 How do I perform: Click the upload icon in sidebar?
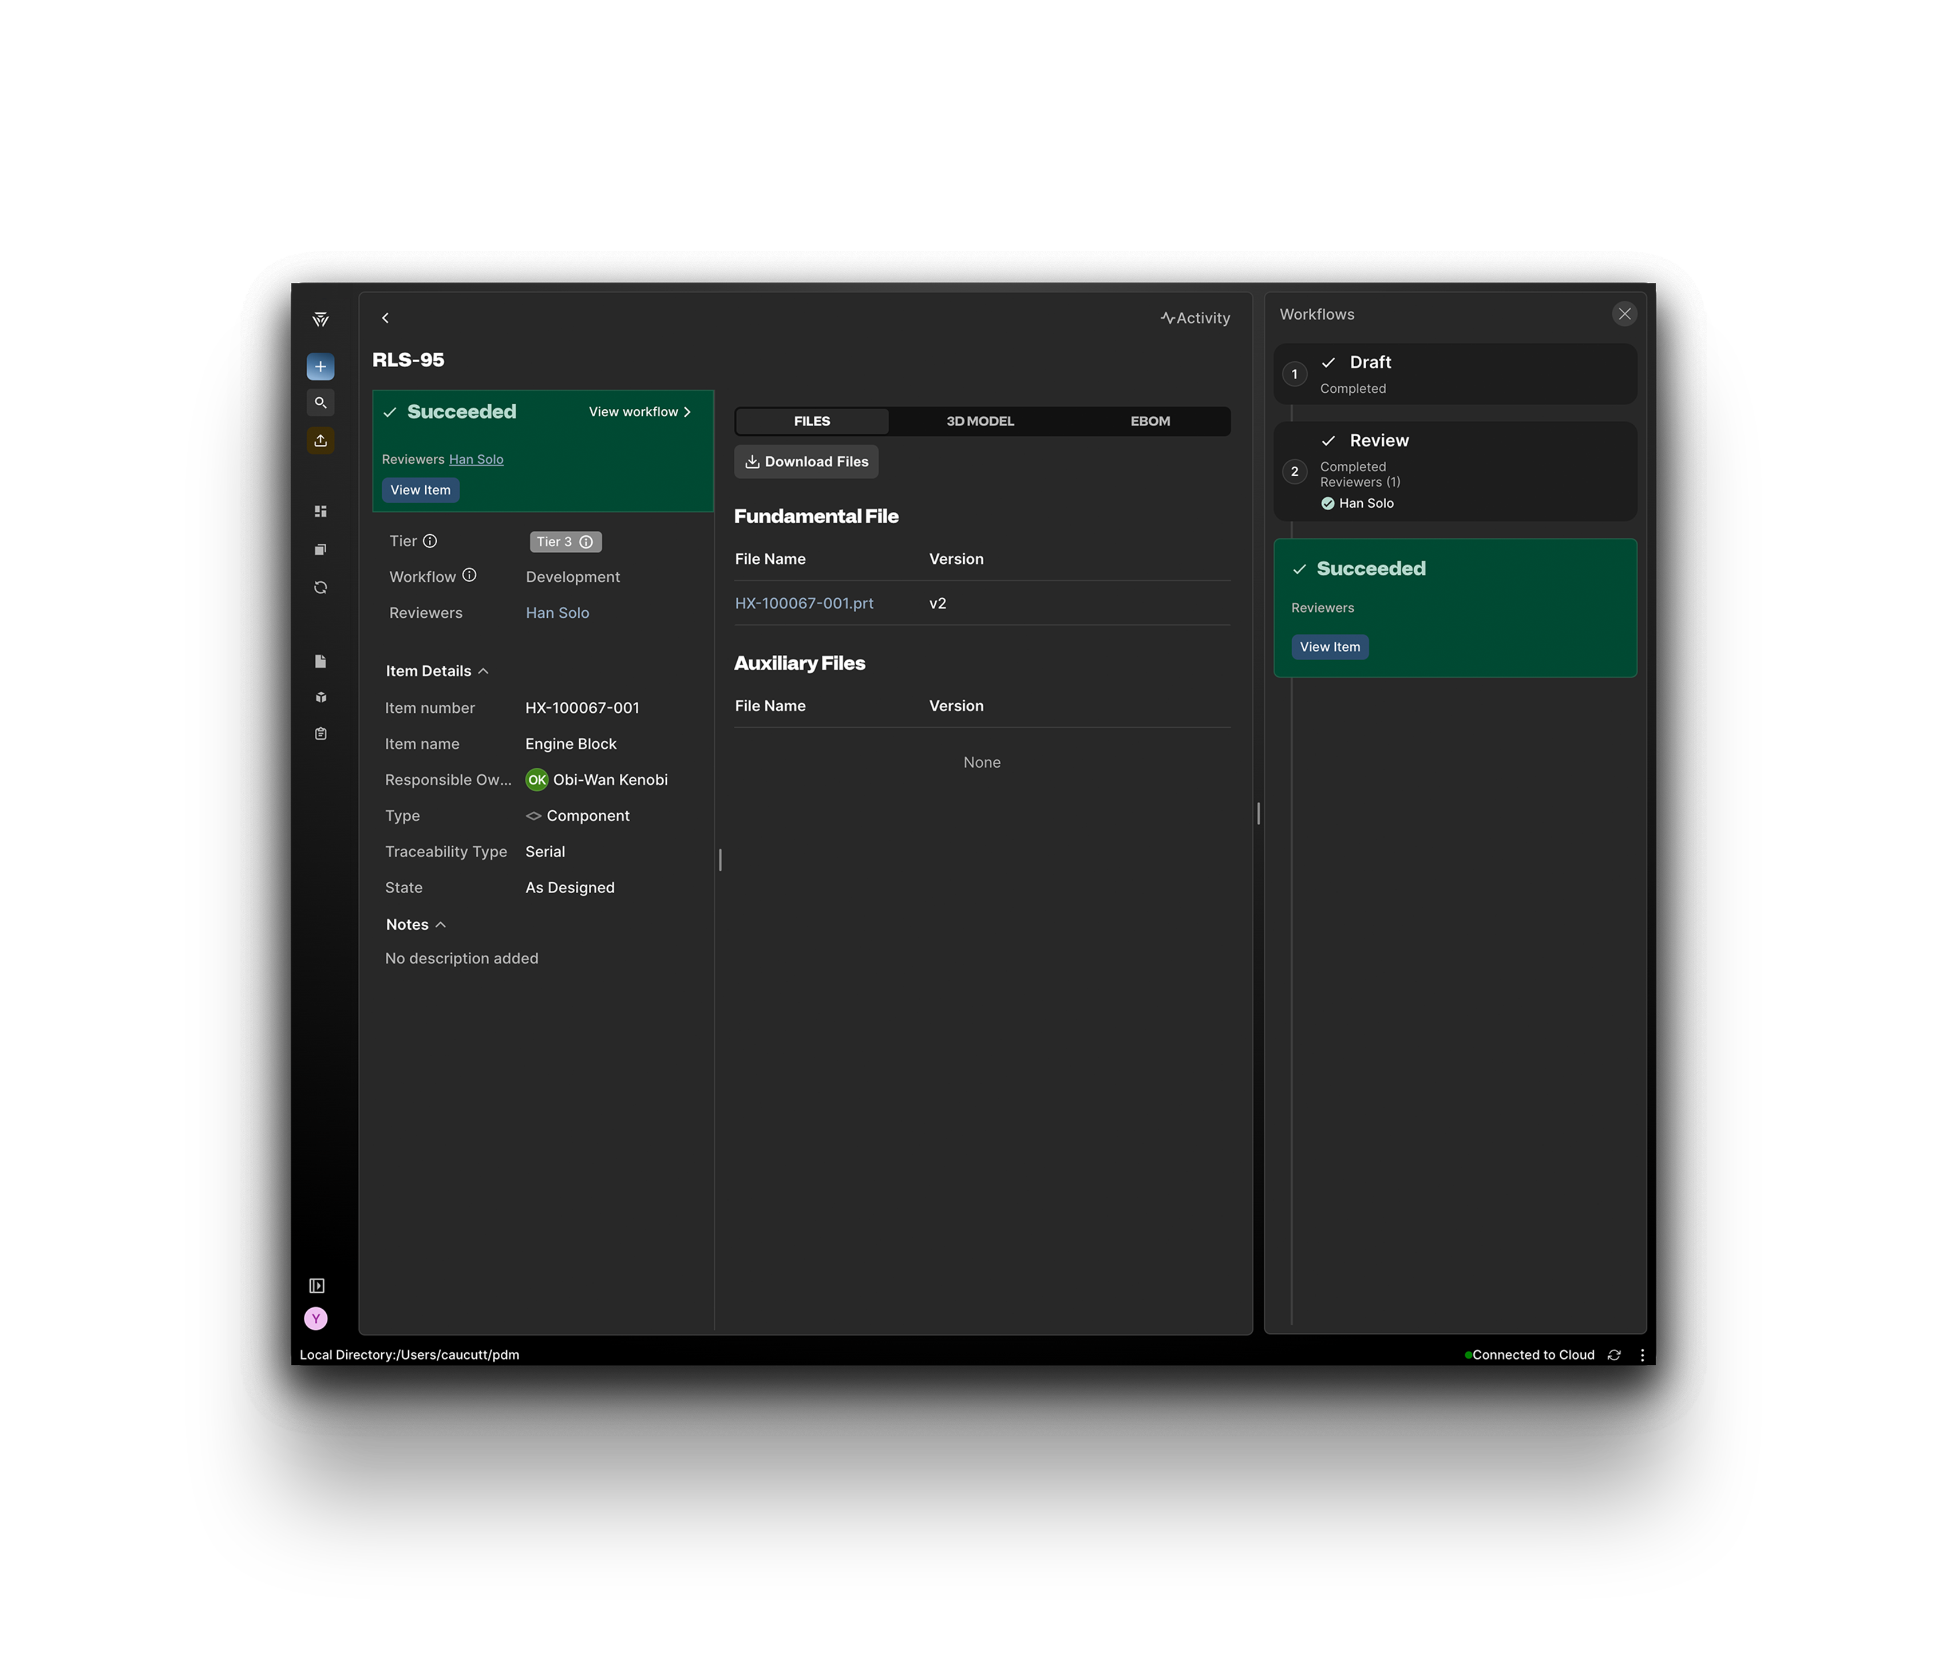pyautogui.click(x=321, y=440)
